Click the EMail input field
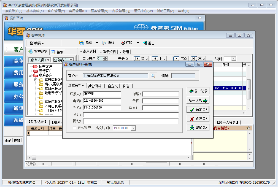The width and height of the screenshot is (278, 187). pos(160,108)
